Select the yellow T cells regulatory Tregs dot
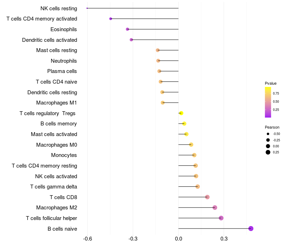284x248 pixels. tap(181, 113)
